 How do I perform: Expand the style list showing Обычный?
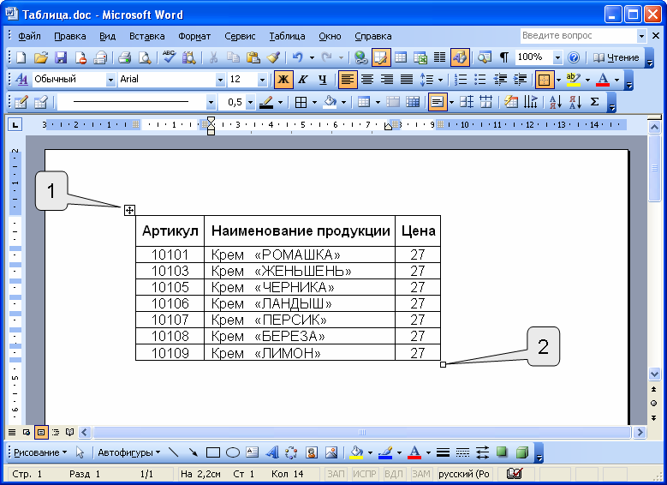click(110, 80)
